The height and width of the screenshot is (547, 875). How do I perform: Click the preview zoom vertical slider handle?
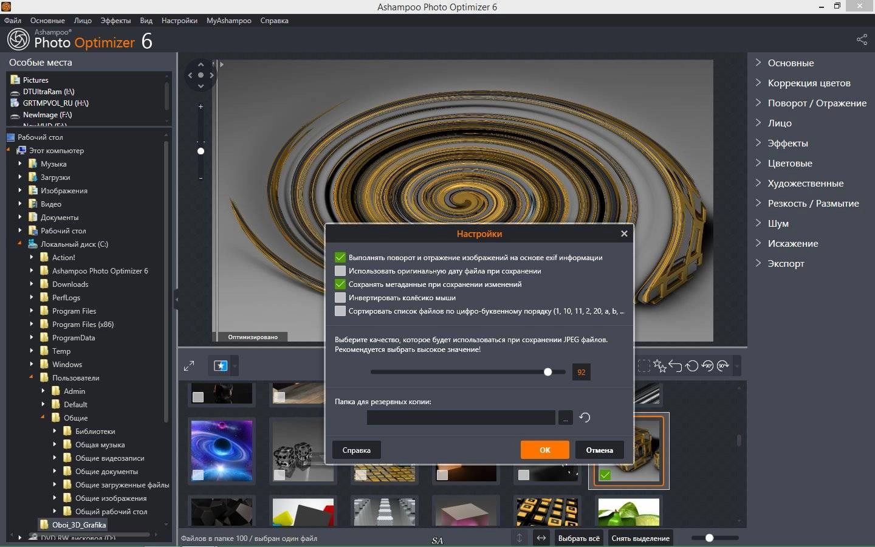[x=201, y=151]
